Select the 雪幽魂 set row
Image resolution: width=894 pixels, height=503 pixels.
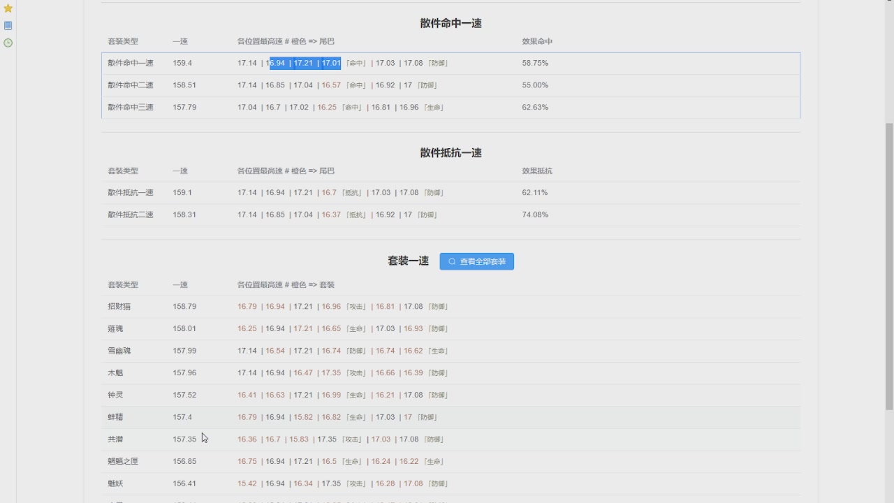pos(451,351)
